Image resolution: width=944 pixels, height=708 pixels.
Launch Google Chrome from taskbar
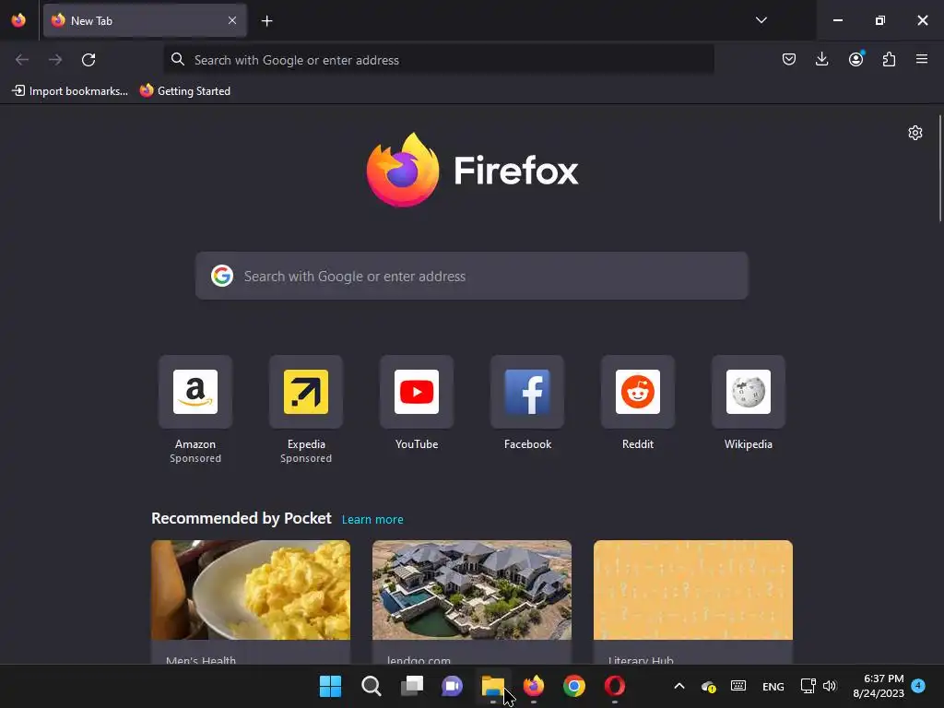tap(574, 686)
